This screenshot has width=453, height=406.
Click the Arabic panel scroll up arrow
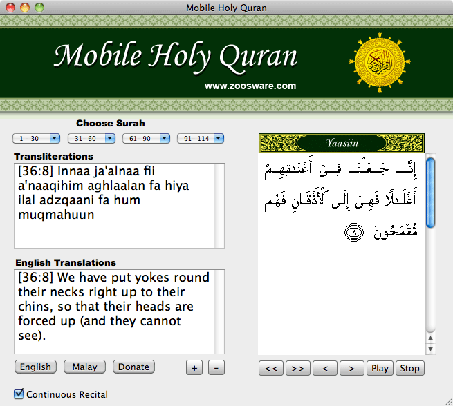(430, 338)
